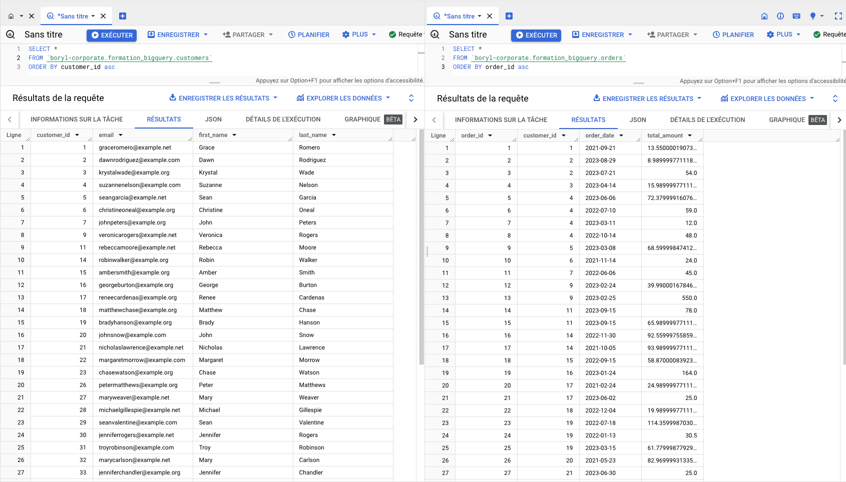Open the order_date column header menu arrow
The width and height of the screenshot is (846, 482).
[x=621, y=135]
